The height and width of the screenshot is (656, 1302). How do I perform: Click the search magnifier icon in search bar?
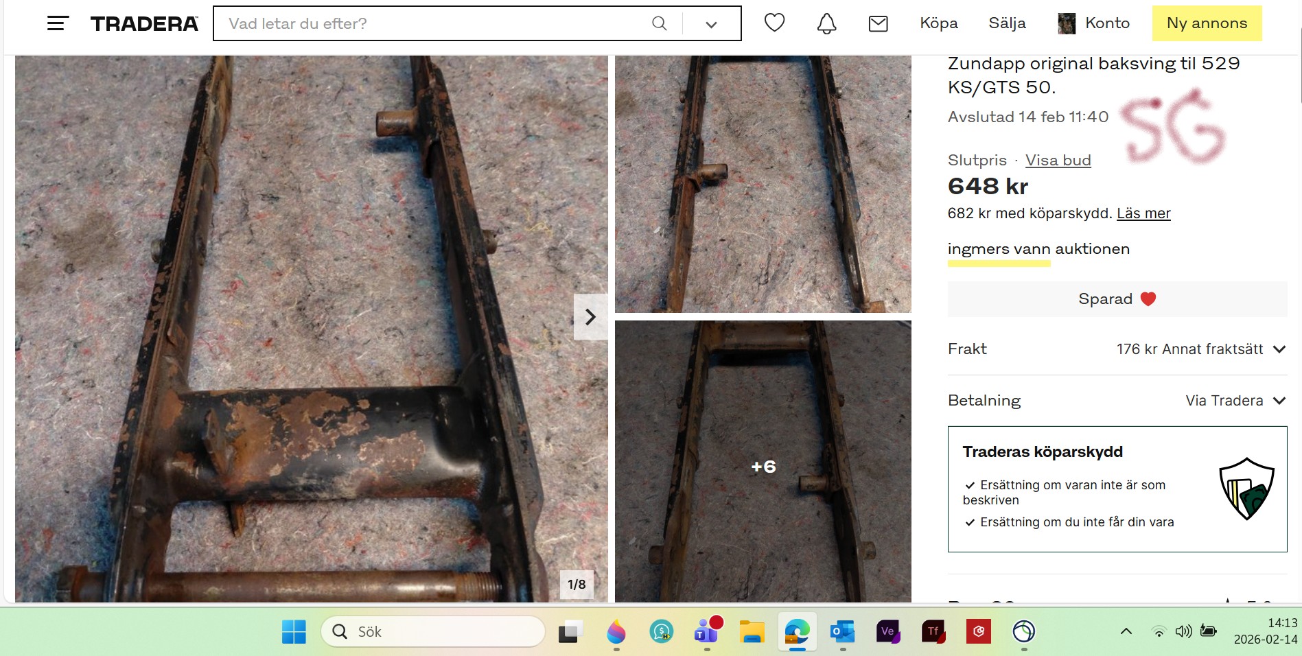coord(659,23)
